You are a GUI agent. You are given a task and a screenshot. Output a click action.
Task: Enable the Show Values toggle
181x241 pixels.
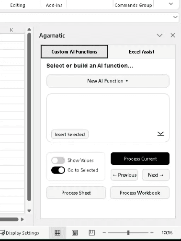click(58, 161)
